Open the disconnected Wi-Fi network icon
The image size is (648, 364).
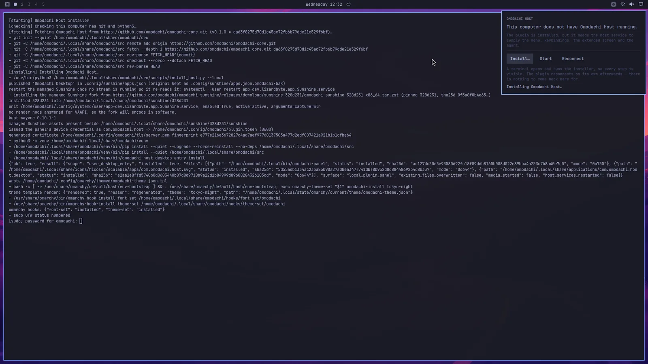click(x=623, y=4)
